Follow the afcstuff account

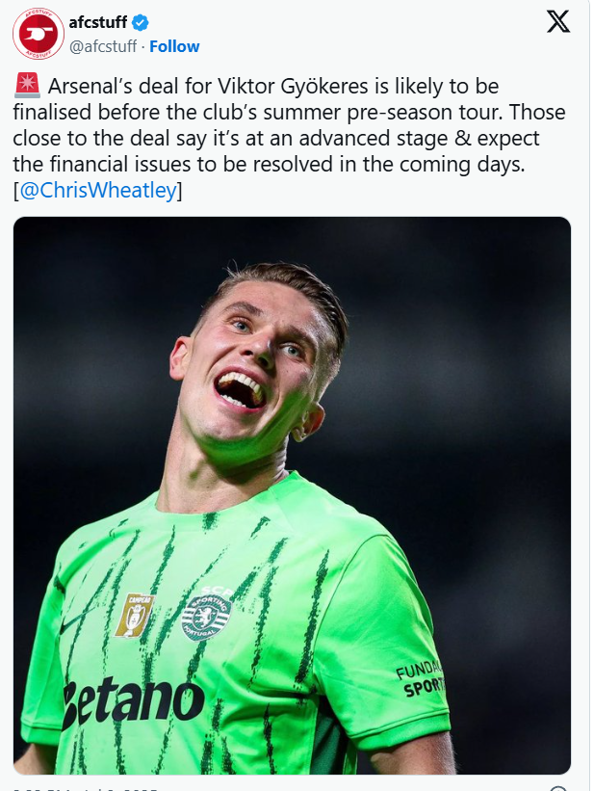[x=174, y=46]
